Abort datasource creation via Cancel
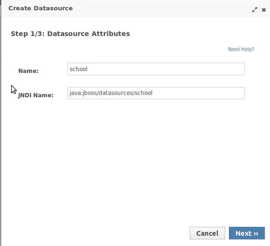 point(207,233)
